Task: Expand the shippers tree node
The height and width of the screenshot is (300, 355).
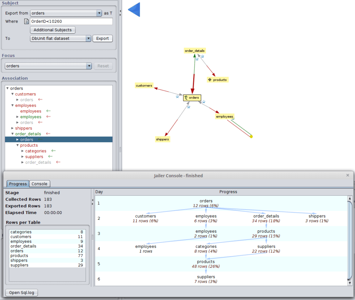Action: (12, 128)
